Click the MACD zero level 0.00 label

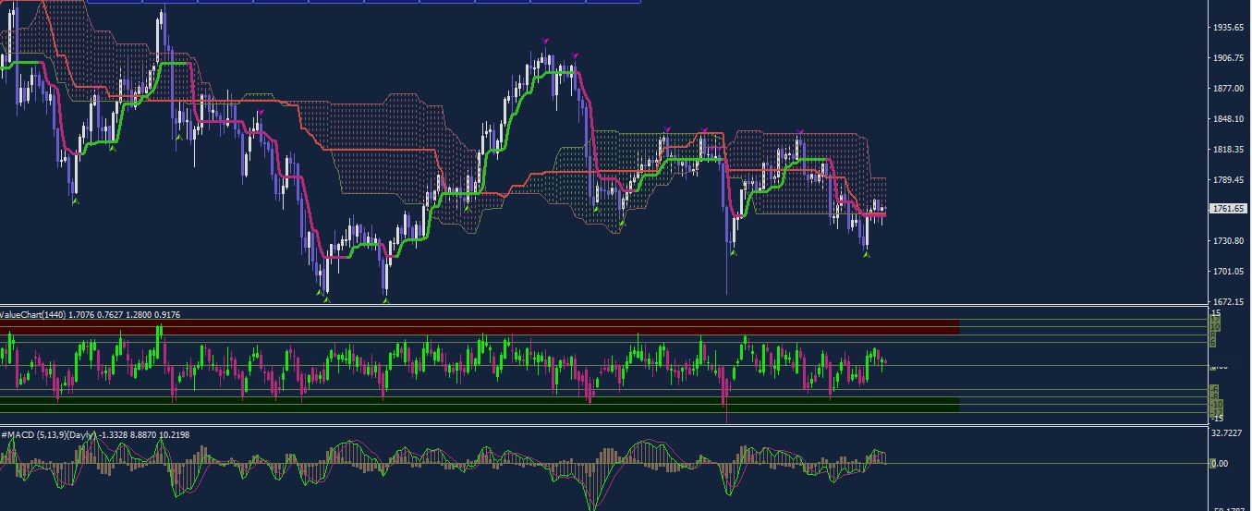coord(1220,464)
